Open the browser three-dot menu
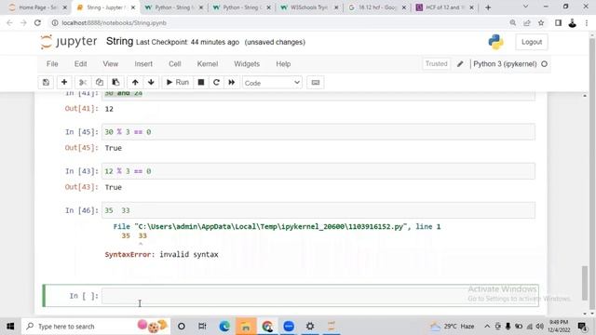The image size is (596, 335). [587, 22]
